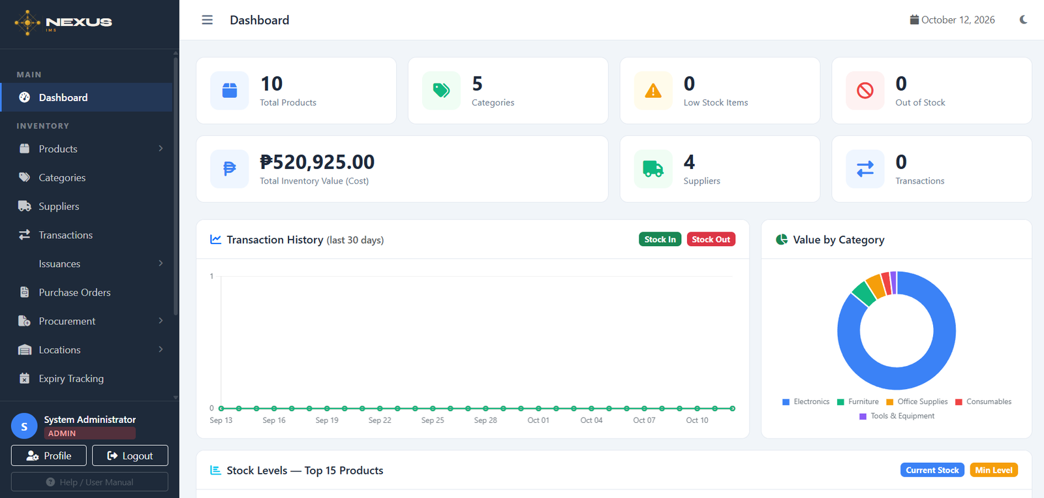Toggle the hamburger sidebar menu
The width and height of the screenshot is (1044, 498).
click(207, 20)
